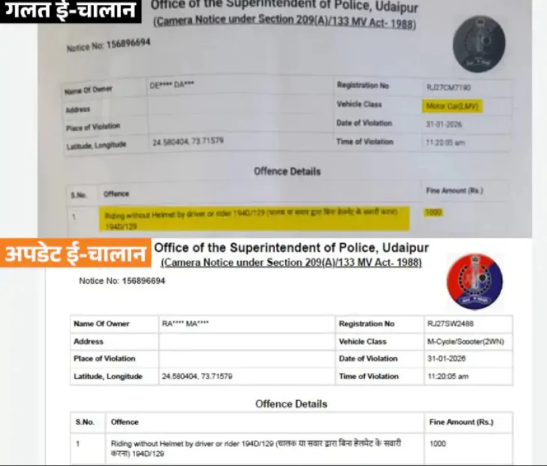This screenshot has height=466, width=547.
Task: Click the yellow highlighted helmet offence row
Action: tap(254, 219)
